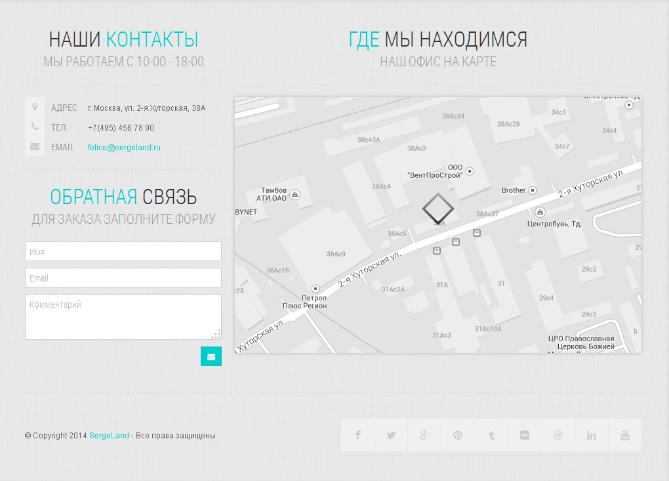Open the YouTube social icon
This screenshot has height=481, width=669.
coord(624,435)
